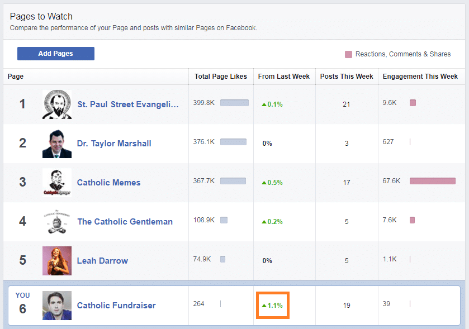Click the Add Pages button
This screenshot has width=469, height=329.
coord(55,54)
